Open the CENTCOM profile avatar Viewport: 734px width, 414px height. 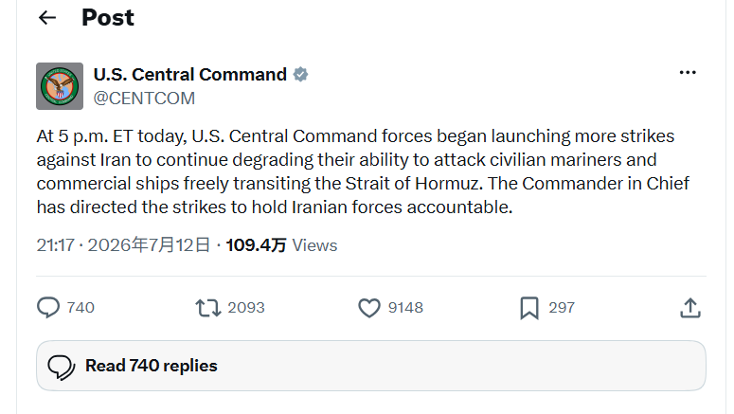(x=60, y=86)
